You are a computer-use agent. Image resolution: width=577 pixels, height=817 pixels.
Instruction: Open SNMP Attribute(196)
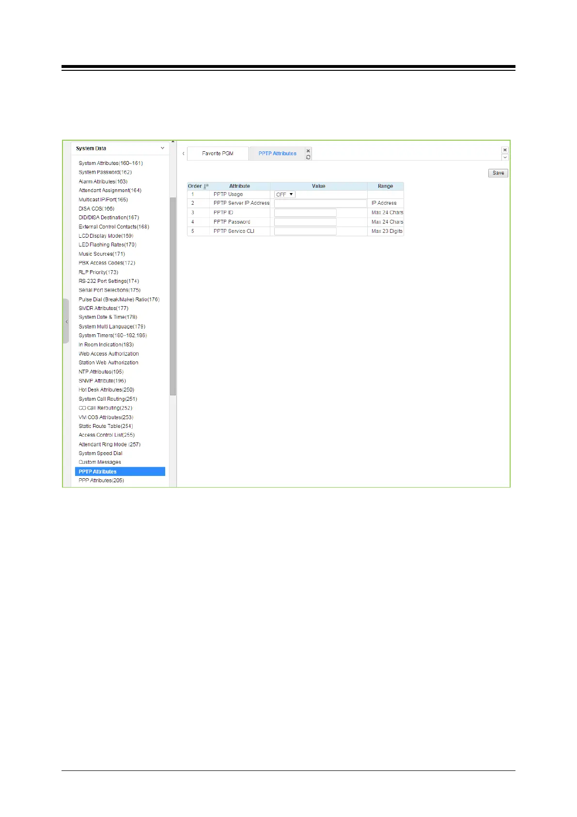102,381
